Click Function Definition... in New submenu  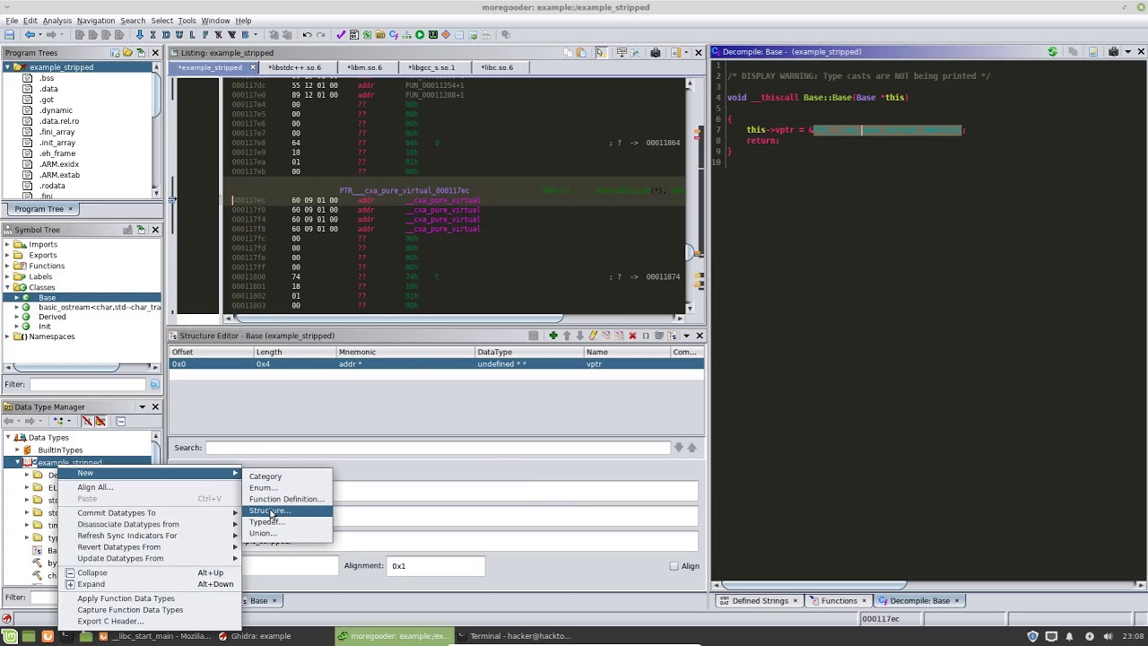pyautogui.click(x=287, y=499)
